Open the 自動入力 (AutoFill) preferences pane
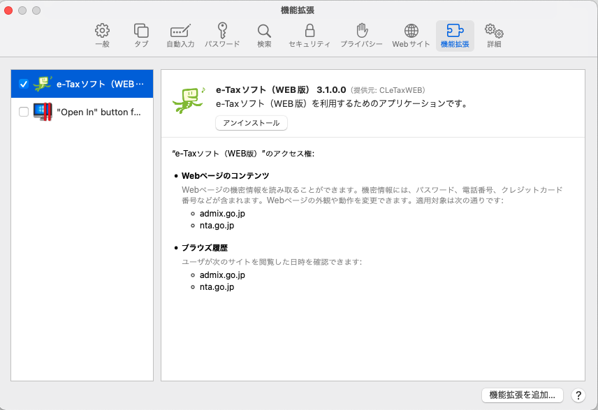Image resolution: width=598 pixels, height=410 pixels. tap(180, 36)
